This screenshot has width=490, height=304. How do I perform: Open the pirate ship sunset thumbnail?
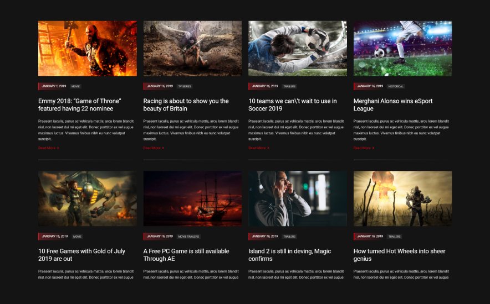click(192, 198)
